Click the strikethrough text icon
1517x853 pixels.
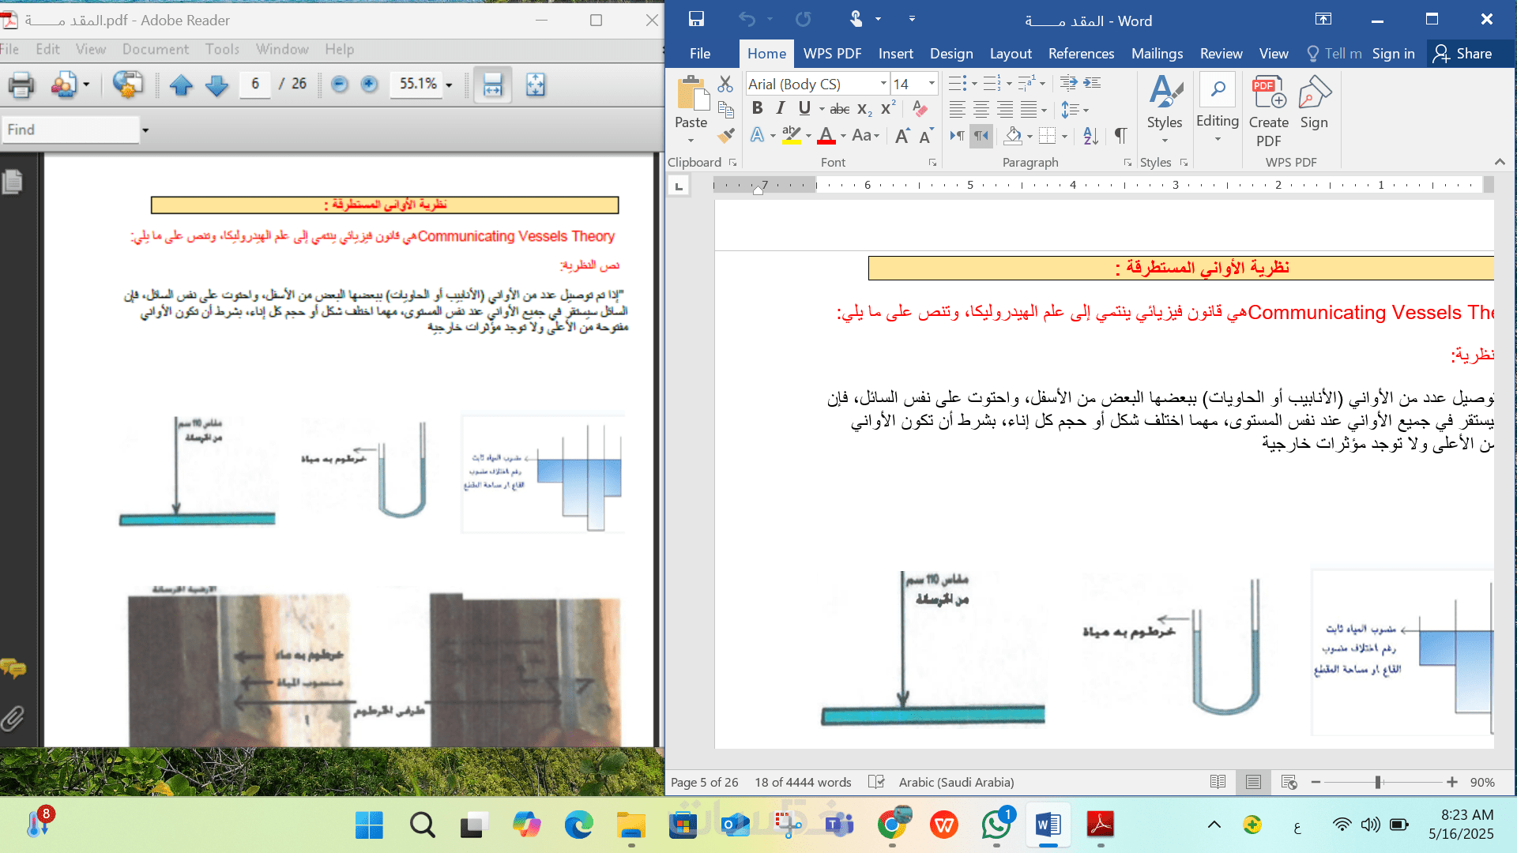pyautogui.click(x=839, y=109)
